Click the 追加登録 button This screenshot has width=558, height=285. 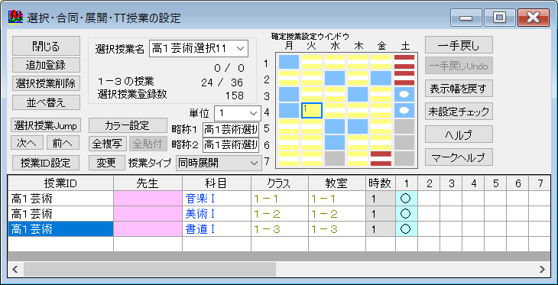(x=46, y=65)
